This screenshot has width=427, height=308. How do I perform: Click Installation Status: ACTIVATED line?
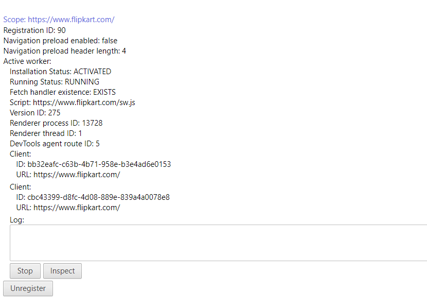pos(61,72)
